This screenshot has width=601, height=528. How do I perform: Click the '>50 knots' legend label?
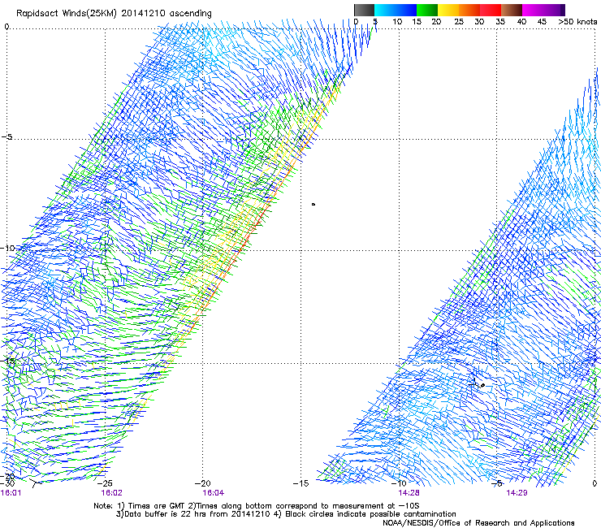(x=577, y=22)
